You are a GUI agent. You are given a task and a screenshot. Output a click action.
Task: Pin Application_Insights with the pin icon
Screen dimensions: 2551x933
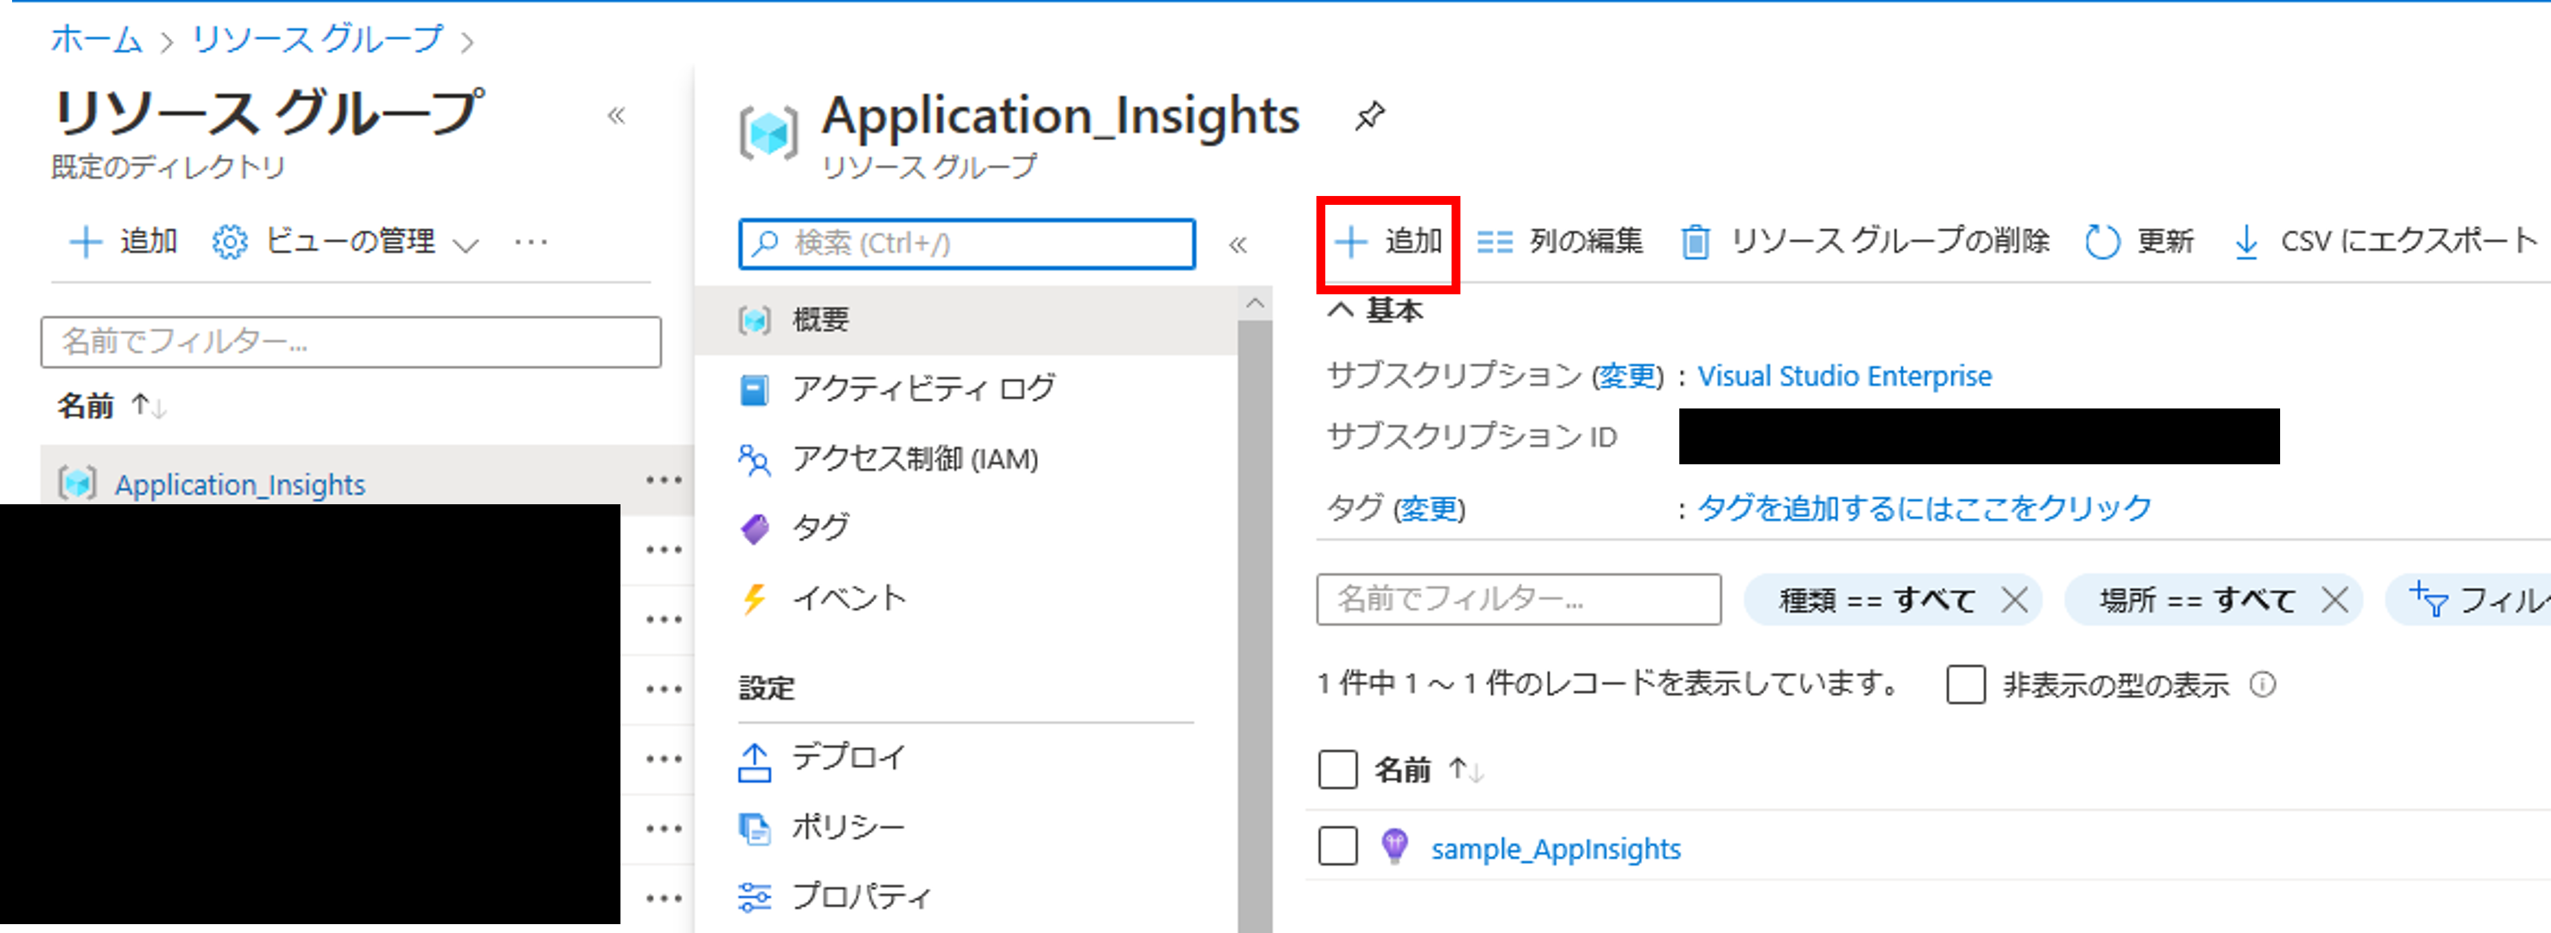[x=1370, y=116]
